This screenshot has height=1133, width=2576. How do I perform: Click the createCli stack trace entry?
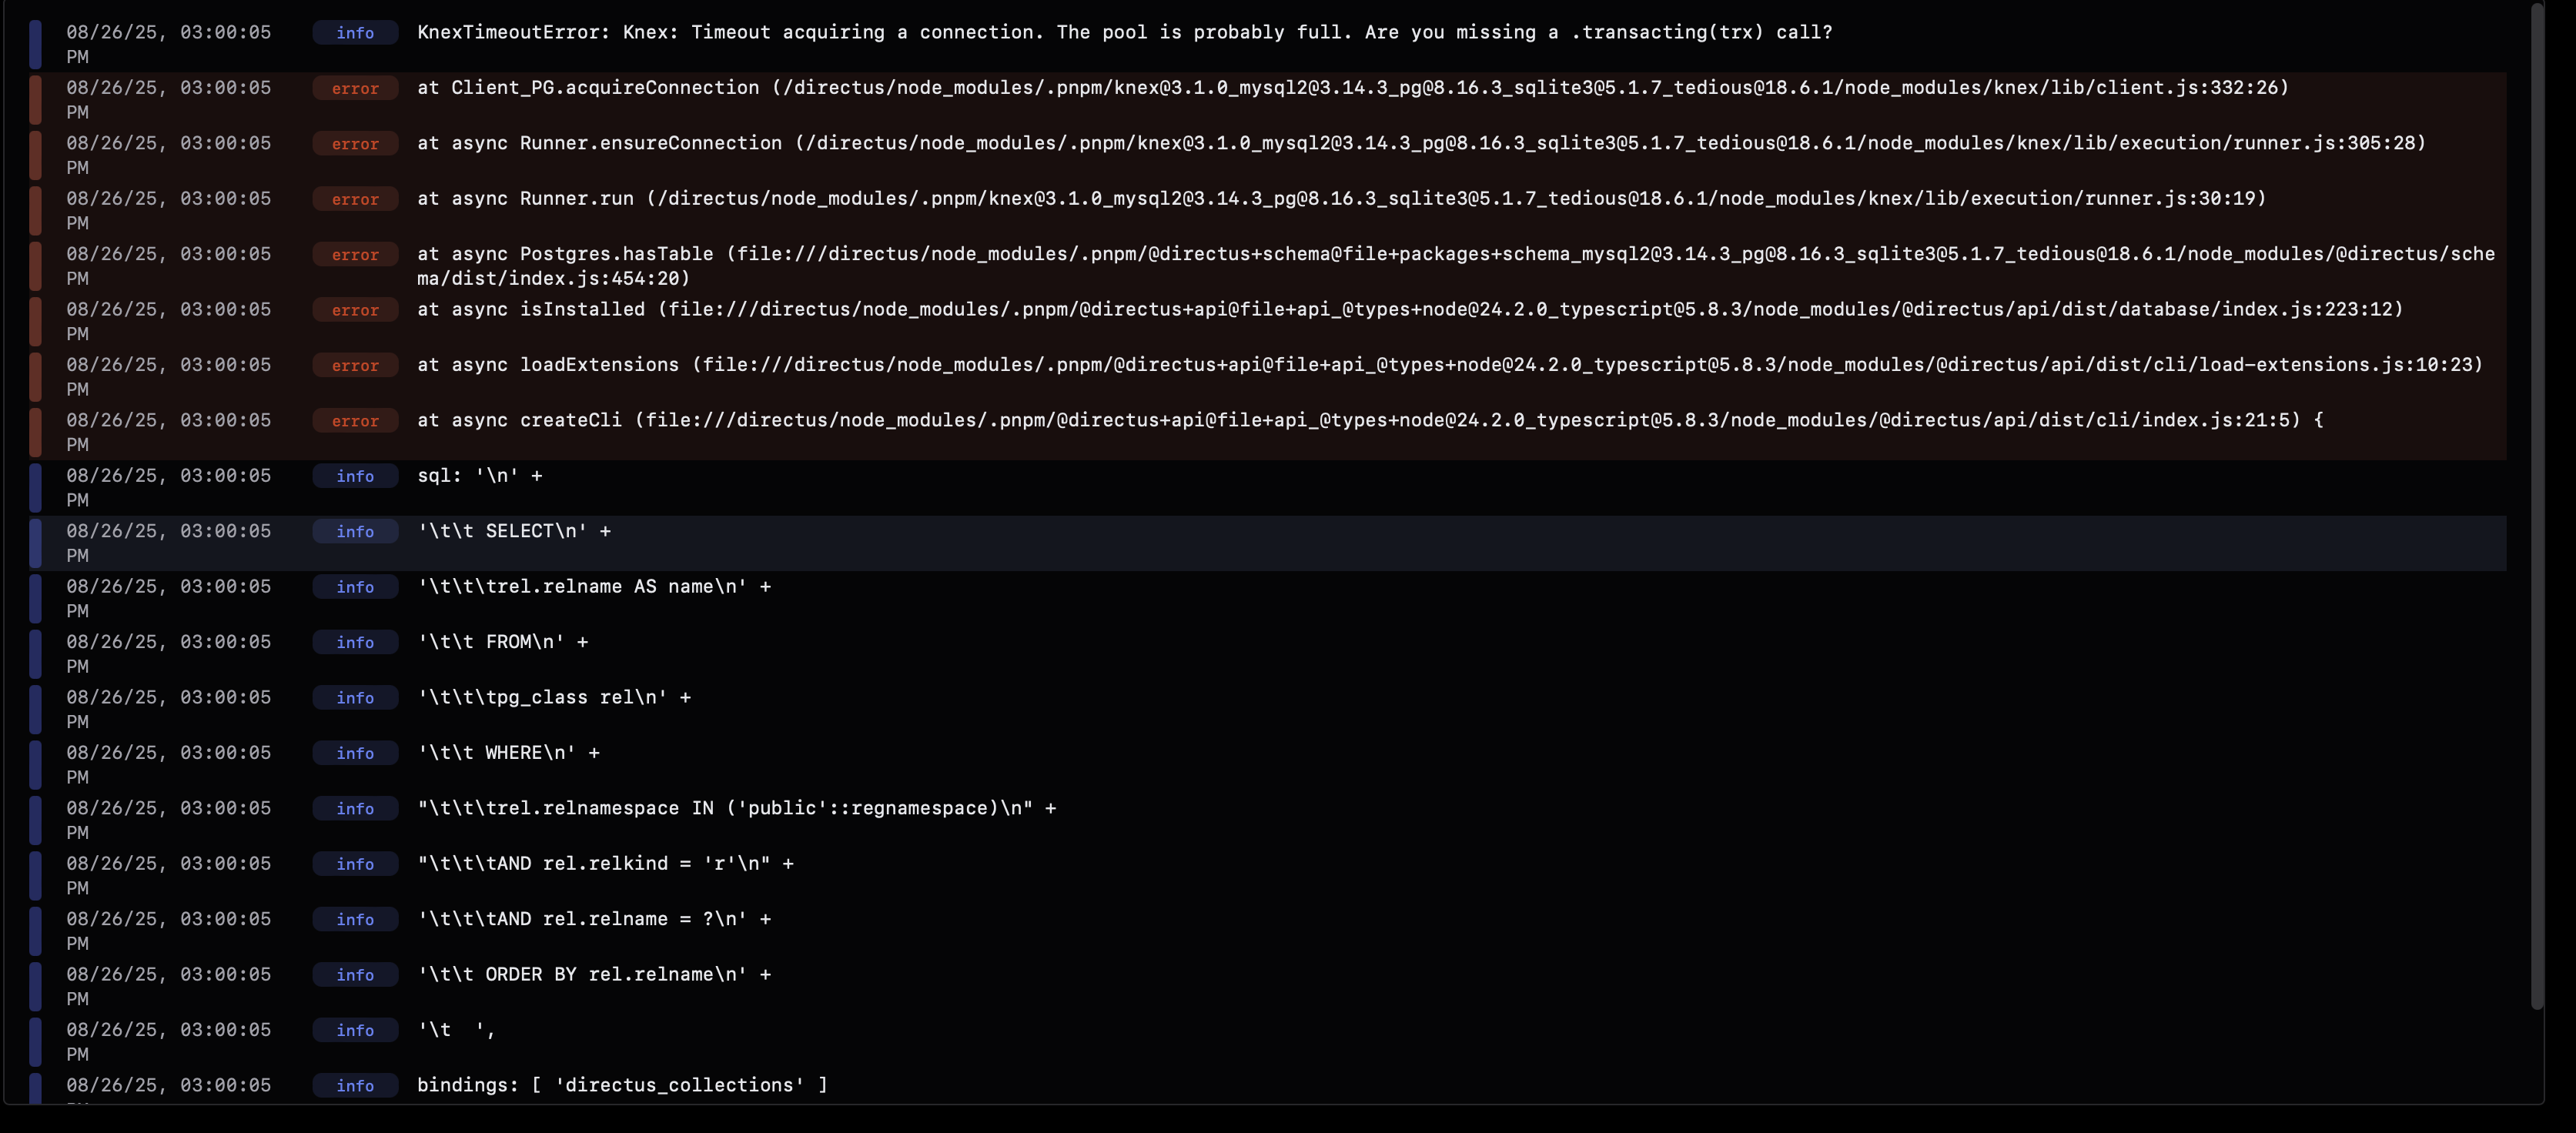pyautogui.click(x=1369, y=420)
